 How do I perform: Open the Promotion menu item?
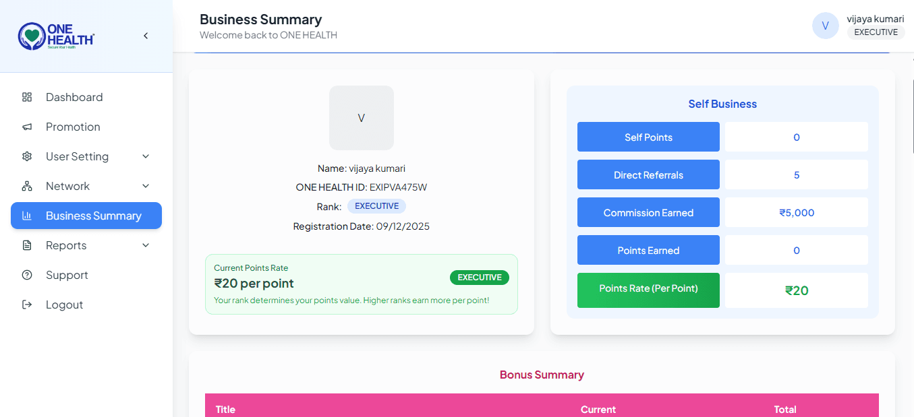tap(86, 127)
